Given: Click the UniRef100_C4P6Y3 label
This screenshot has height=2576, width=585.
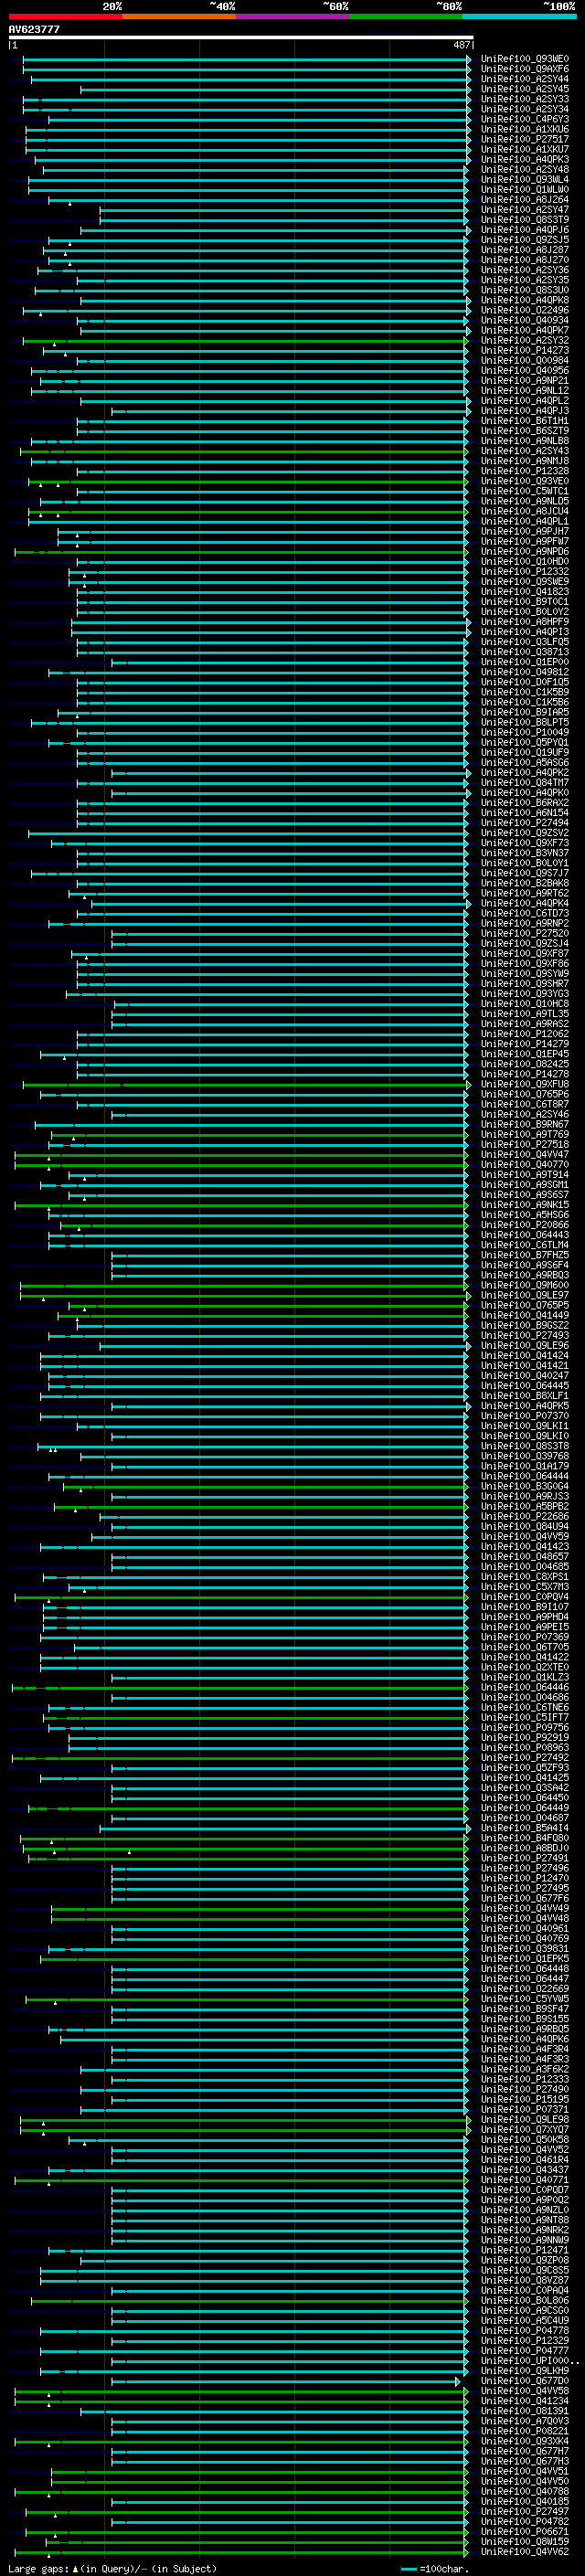Looking at the screenshot, I should pyautogui.click(x=525, y=119).
